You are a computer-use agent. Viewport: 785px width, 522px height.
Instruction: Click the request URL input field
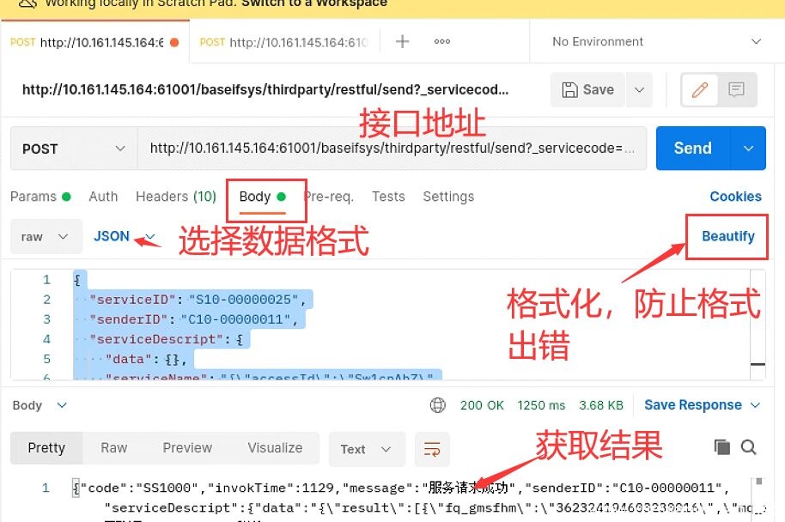[391, 149]
